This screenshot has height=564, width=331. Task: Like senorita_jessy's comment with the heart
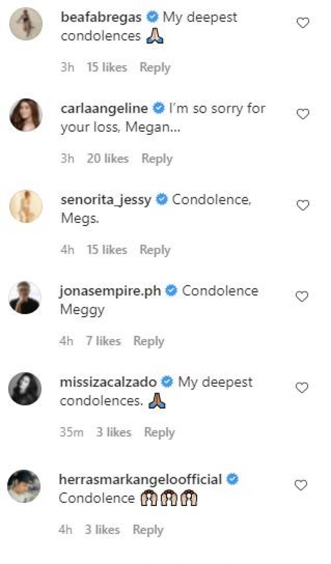[303, 206]
